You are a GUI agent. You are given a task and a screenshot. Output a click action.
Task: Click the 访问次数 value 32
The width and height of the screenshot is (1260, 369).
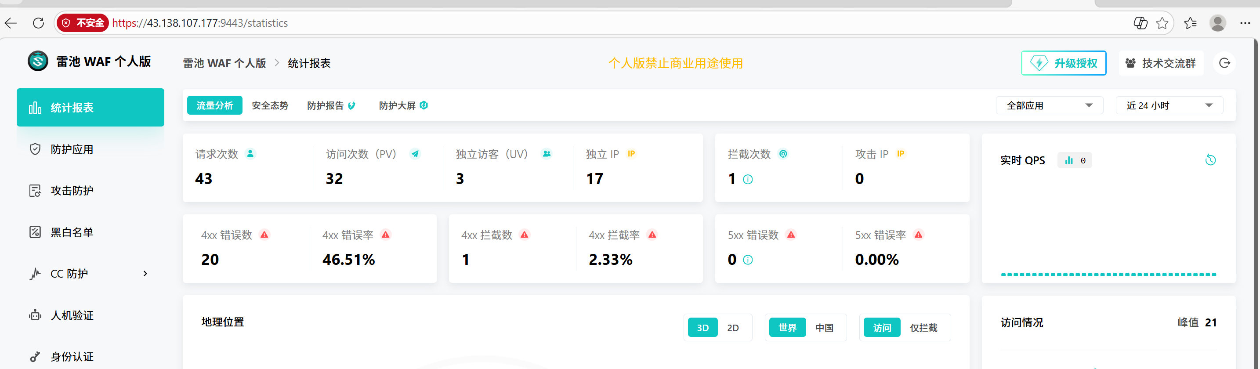point(334,179)
